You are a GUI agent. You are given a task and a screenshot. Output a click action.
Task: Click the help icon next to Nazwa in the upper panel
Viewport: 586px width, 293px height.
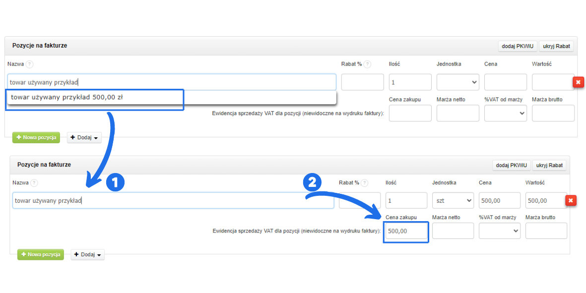pyautogui.click(x=29, y=64)
